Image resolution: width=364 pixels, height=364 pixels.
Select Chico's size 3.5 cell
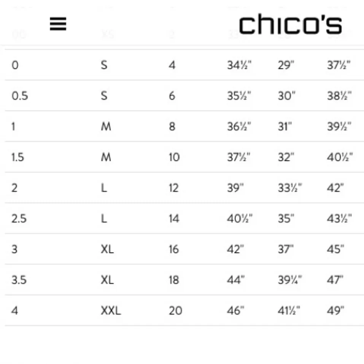pyautogui.click(x=19, y=280)
